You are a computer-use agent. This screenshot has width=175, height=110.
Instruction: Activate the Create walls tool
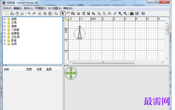[x=73, y=14]
